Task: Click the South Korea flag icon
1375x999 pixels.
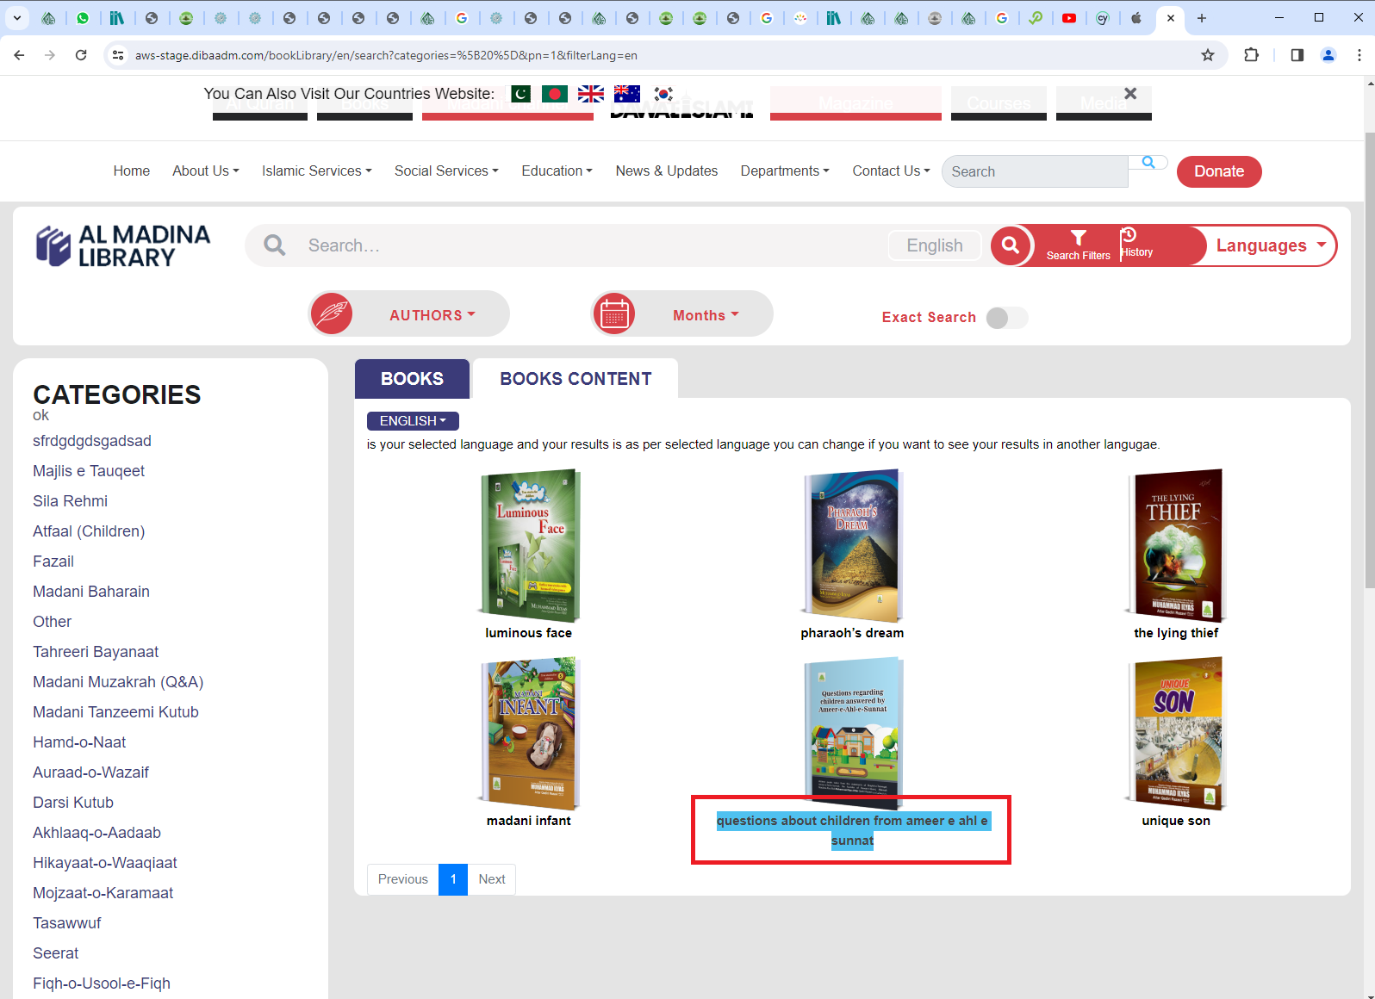Action: point(663,94)
